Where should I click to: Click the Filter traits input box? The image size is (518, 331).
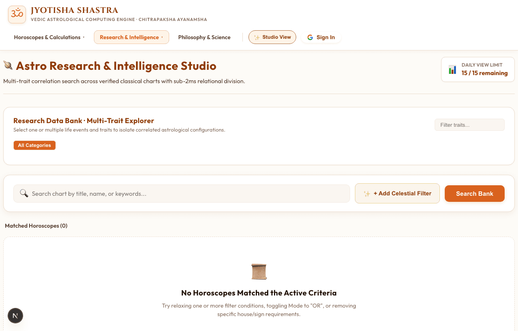[469, 125]
